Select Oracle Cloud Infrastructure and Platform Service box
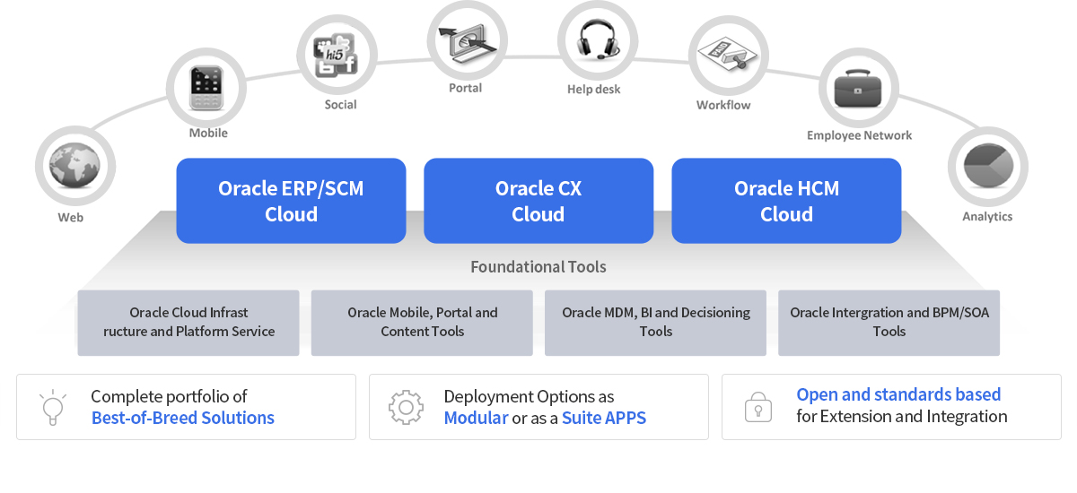1077x493 pixels. [x=188, y=323]
